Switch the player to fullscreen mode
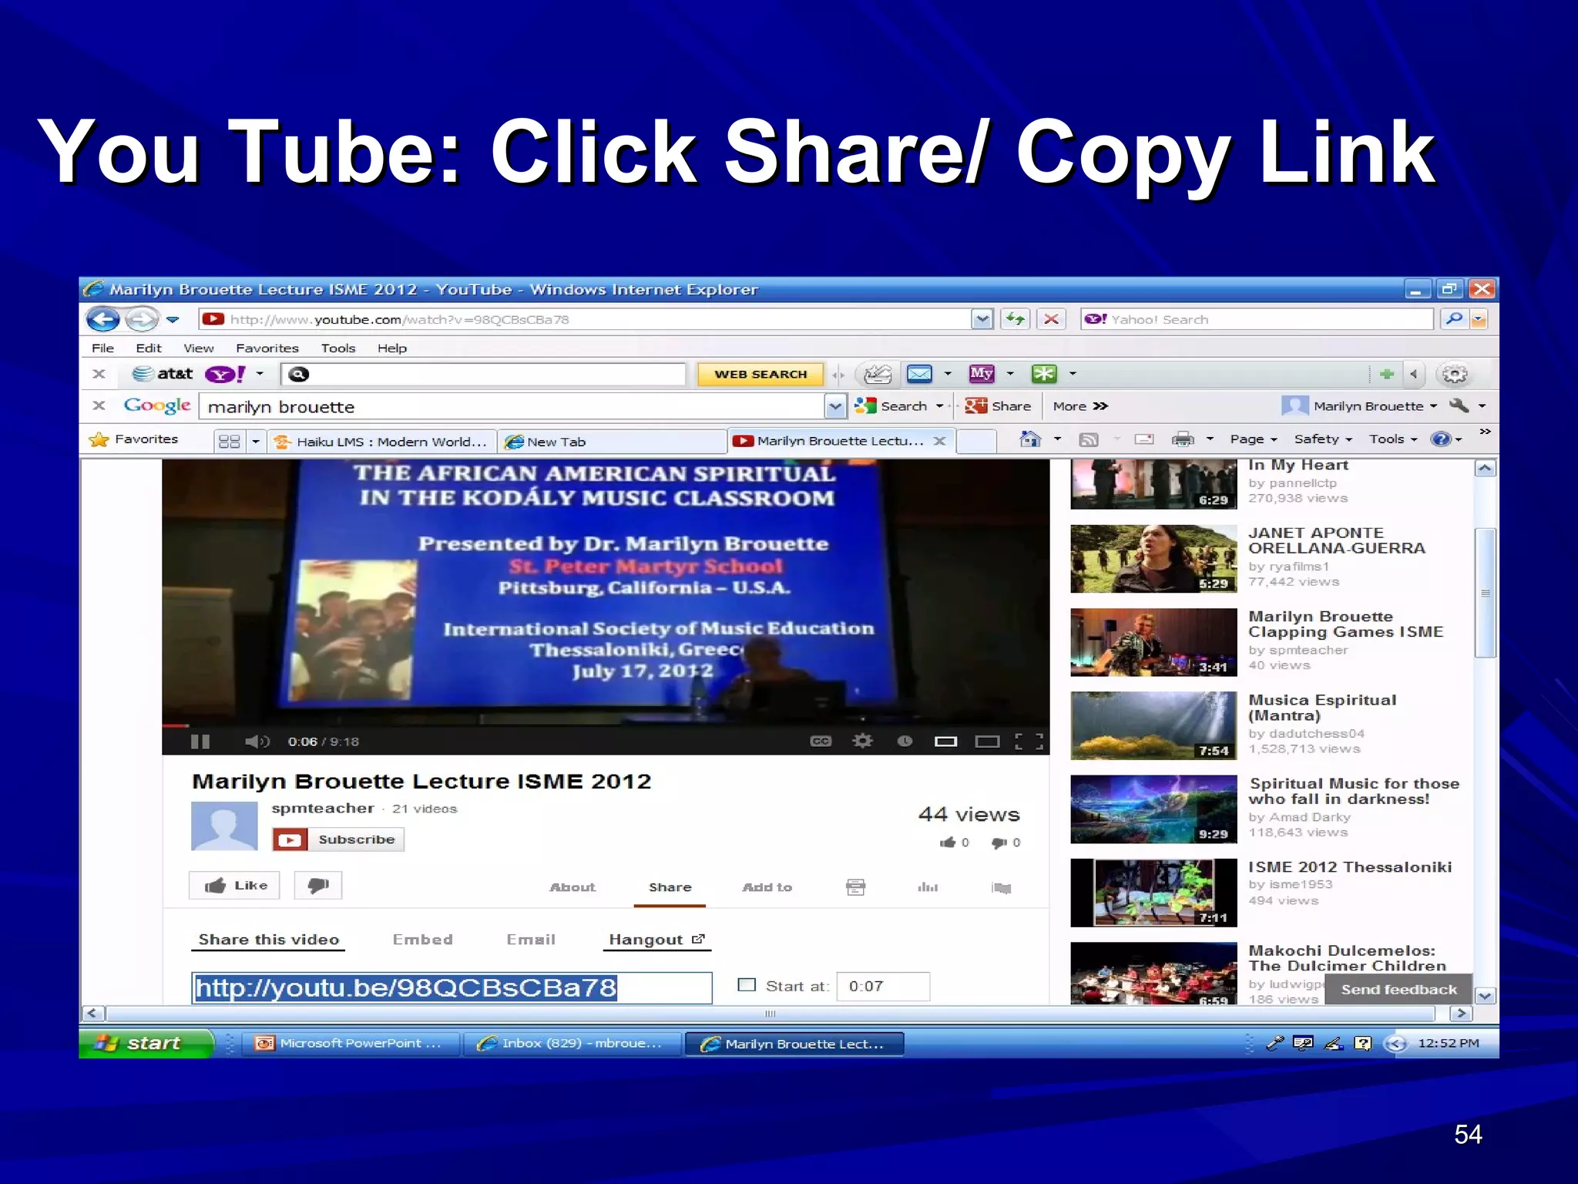This screenshot has height=1184, width=1578. [1029, 742]
